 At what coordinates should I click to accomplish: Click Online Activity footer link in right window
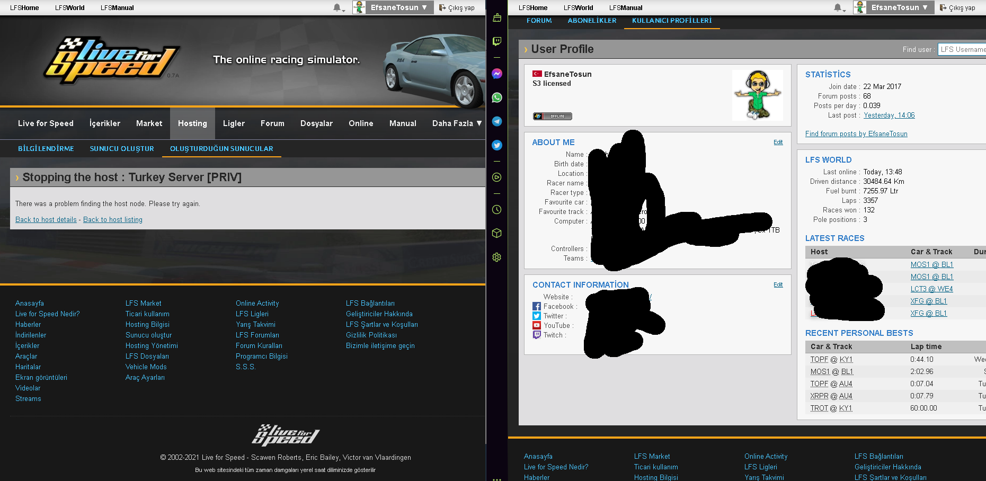pyautogui.click(x=766, y=456)
